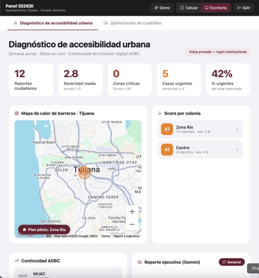Click the Generar button
Viewport: 259px width, 278px height.
pyautogui.click(x=232, y=262)
